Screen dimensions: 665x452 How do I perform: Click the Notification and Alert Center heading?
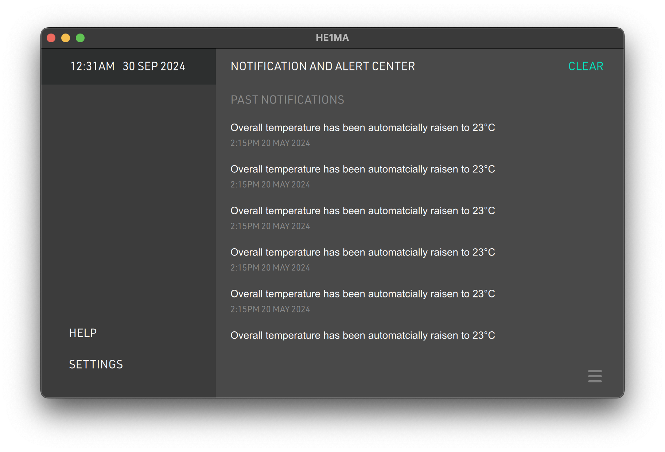pyautogui.click(x=323, y=66)
